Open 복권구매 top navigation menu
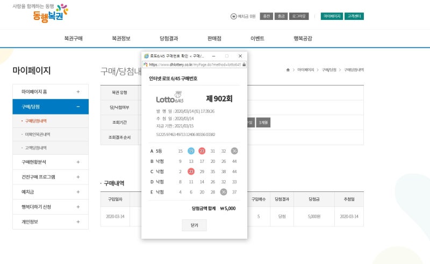Image resolution: width=430 pixels, height=264 pixels. coord(74,38)
